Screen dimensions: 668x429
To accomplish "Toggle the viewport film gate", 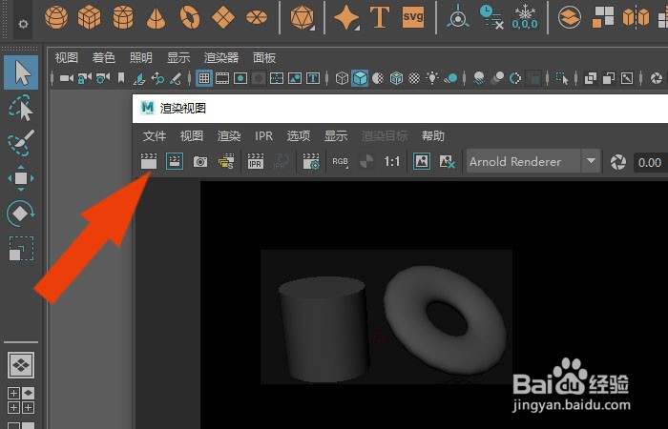I will pyautogui.click(x=222, y=78).
